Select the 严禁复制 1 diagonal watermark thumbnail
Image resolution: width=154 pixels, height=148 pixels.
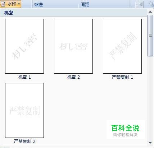click(122, 46)
